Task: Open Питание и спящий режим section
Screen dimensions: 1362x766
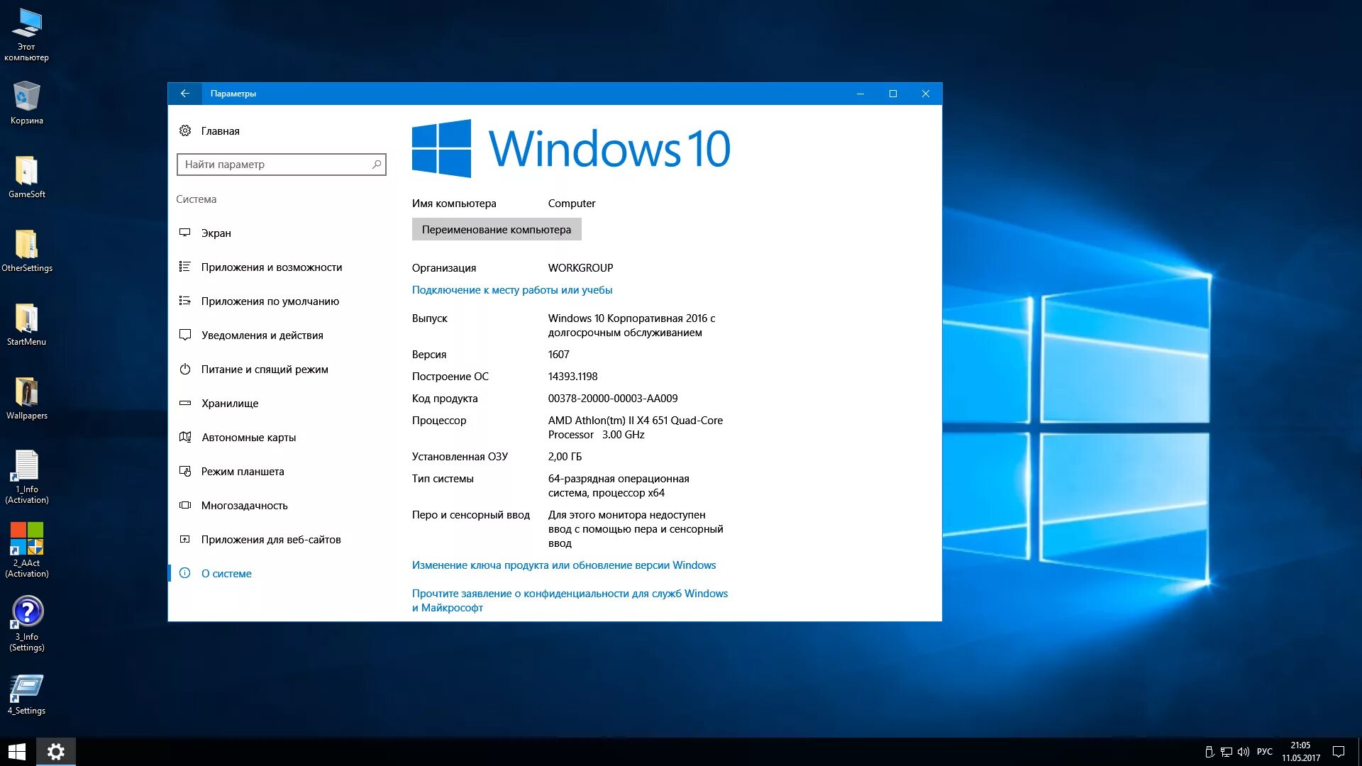Action: coord(264,370)
